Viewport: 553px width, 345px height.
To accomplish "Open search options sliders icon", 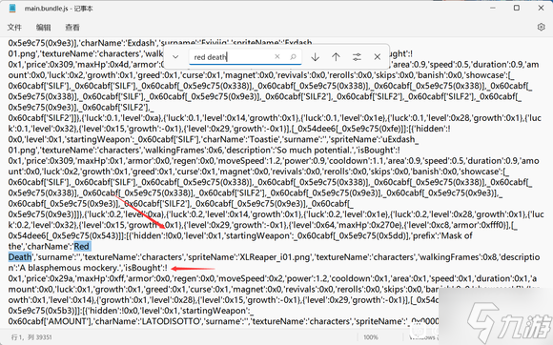I will [357, 57].
